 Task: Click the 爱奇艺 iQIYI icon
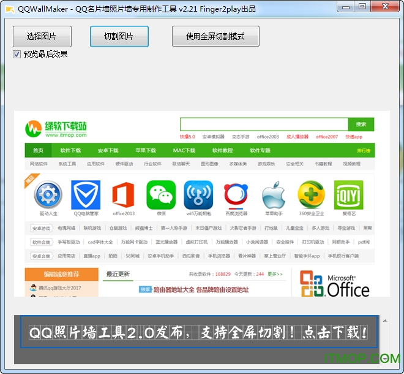[349, 194]
